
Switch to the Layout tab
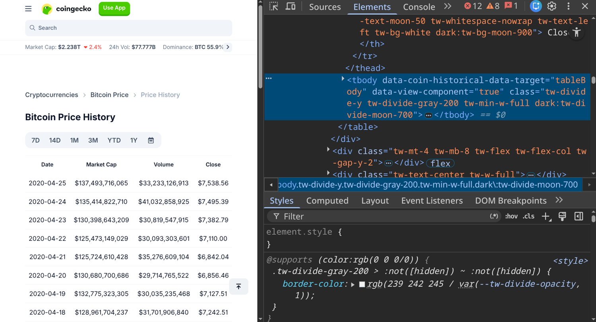tap(375, 201)
